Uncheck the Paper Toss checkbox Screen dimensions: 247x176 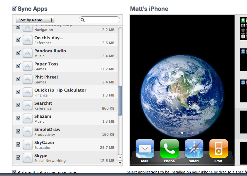coord(18,65)
